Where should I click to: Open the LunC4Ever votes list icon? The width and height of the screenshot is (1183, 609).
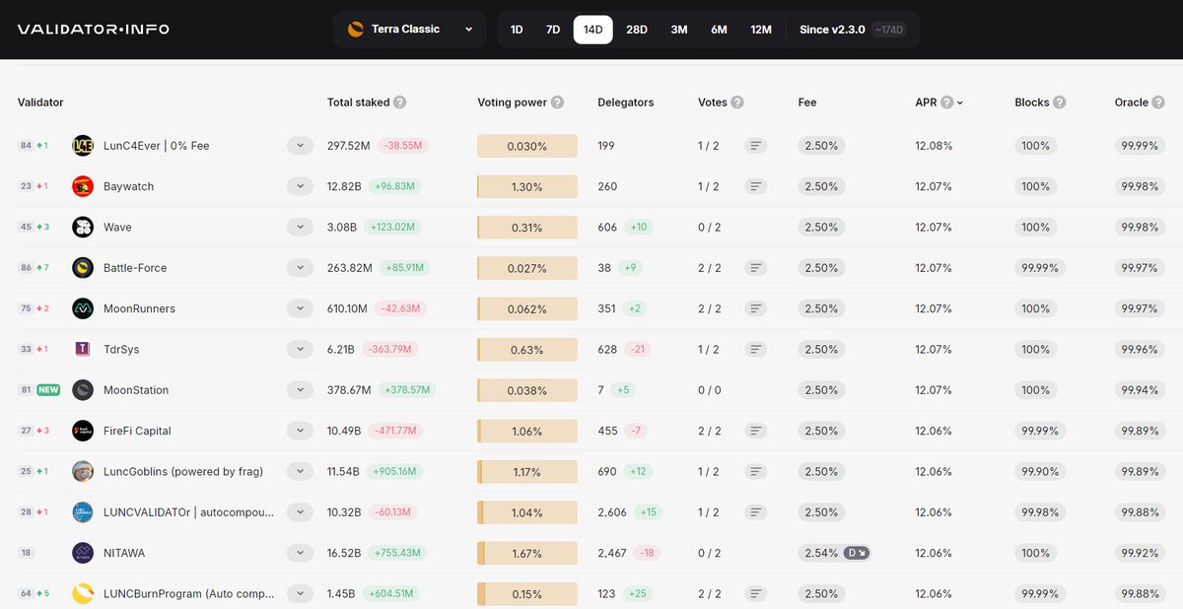point(756,146)
